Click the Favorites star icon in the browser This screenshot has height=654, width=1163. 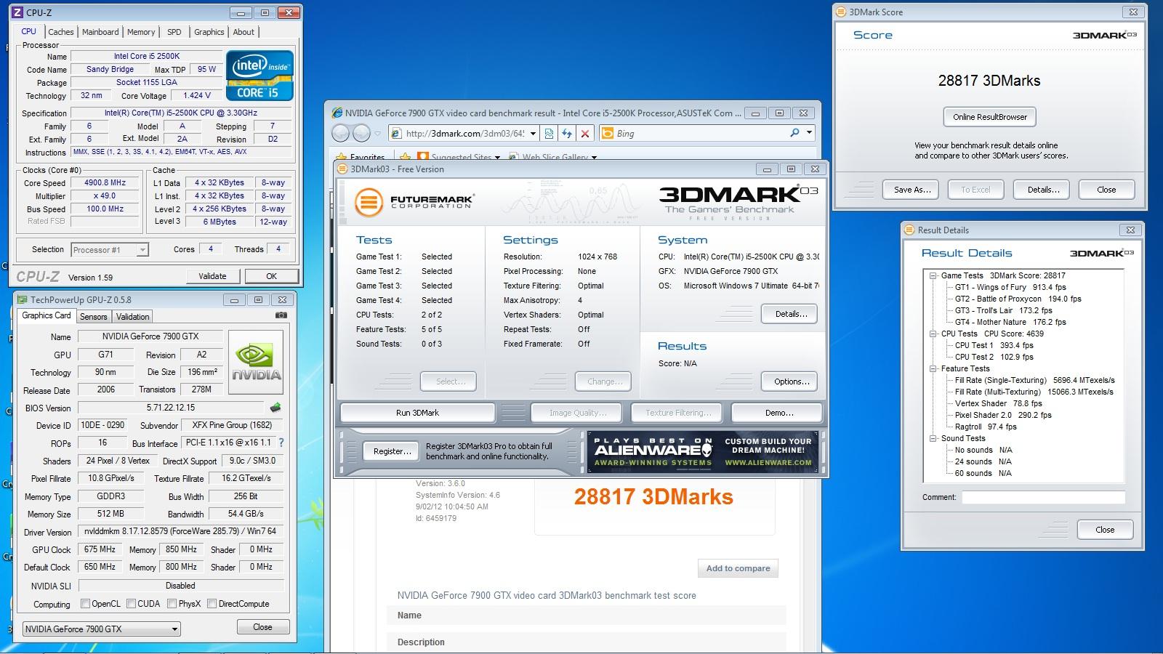pyautogui.click(x=340, y=157)
